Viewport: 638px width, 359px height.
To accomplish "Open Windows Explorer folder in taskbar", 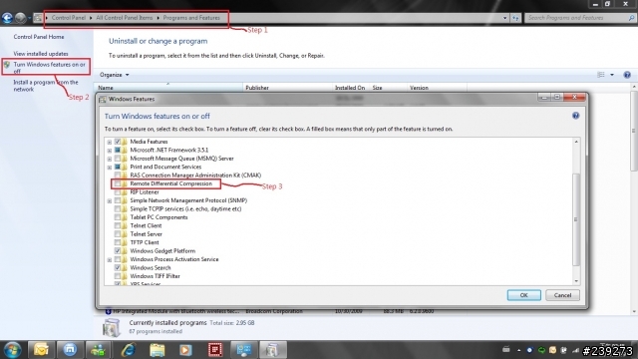I will pos(158,350).
